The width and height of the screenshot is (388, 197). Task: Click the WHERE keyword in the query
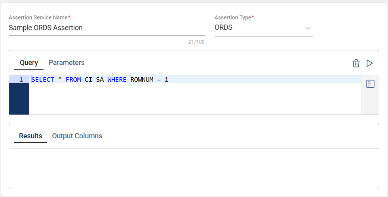tap(117, 80)
